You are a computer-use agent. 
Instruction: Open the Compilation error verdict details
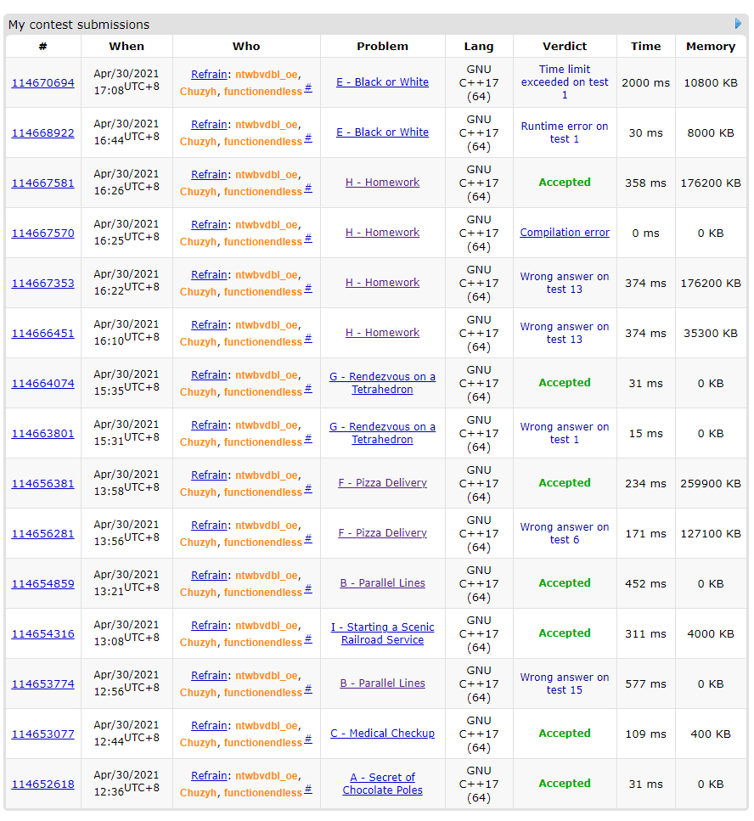coord(565,233)
